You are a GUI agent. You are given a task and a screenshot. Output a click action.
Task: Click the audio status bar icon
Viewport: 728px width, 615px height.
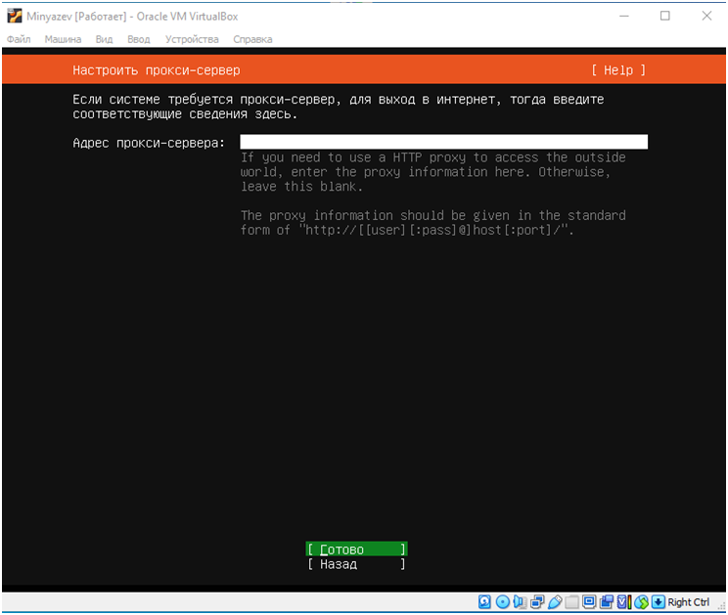click(520, 602)
